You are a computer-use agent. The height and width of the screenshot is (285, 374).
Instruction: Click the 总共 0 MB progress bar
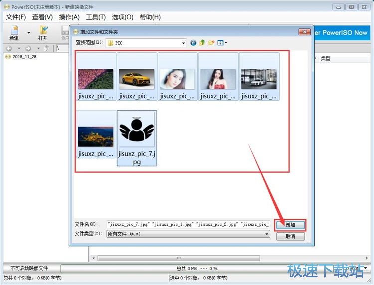tap(197, 269)
